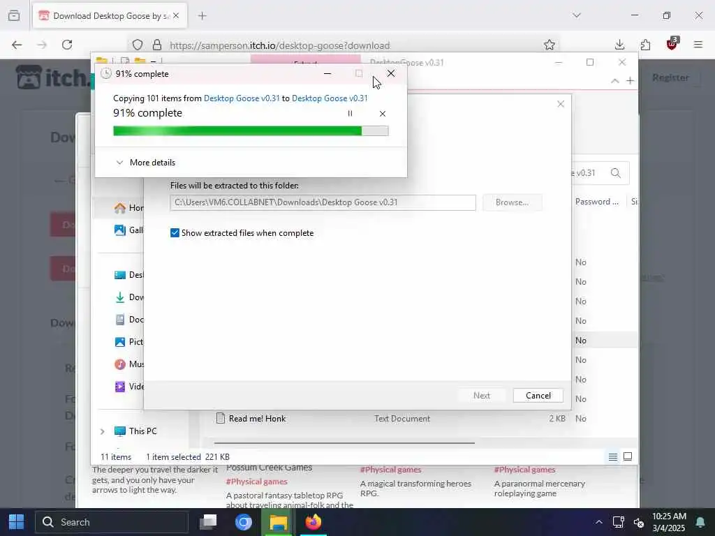Screen dimensions: 715x536
Task: Bookmark this page with star
Action: point(549,45)
